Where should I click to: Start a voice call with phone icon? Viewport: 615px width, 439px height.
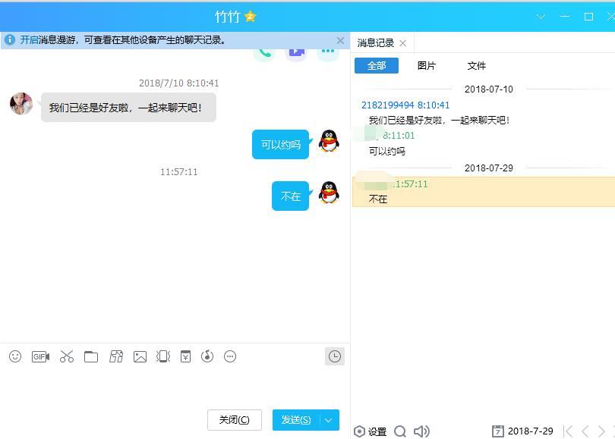click(x=264, y=53)
